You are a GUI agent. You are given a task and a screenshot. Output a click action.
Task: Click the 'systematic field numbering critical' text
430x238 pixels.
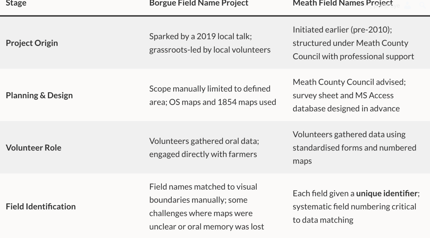click(354, 207)
